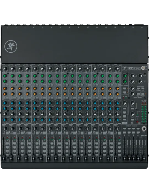Click the channel 1 Gain knob
Image resolution: width=149 pixels, height=193 pixels.
5,69
